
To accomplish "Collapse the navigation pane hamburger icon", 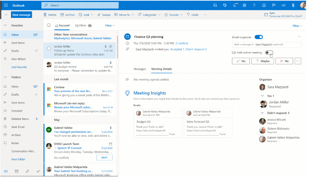I will pyautogui.click(x=6, y=15).
